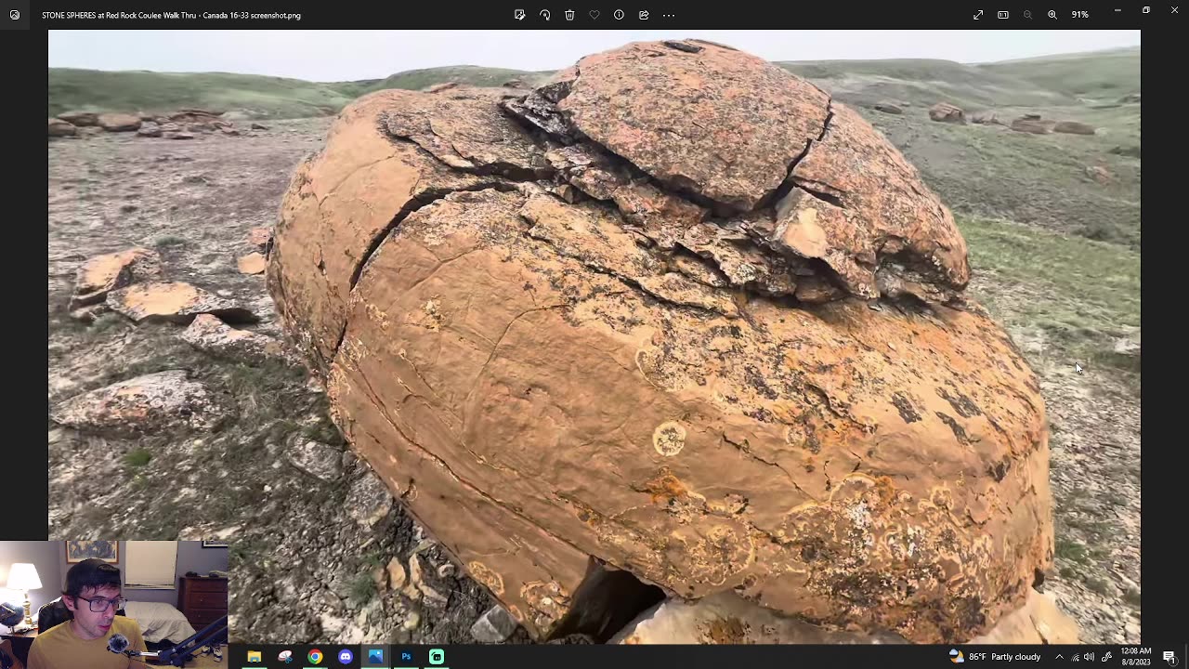Expand the hidden system tray icons chevron
1189x669 pixels.
[x=1059, y=656]
